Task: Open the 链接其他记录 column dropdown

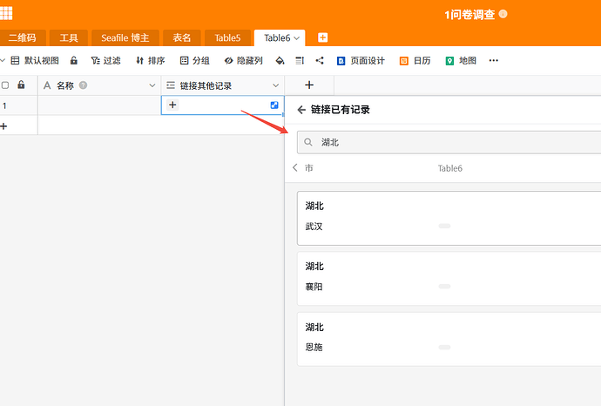Action: click(275, 85)
